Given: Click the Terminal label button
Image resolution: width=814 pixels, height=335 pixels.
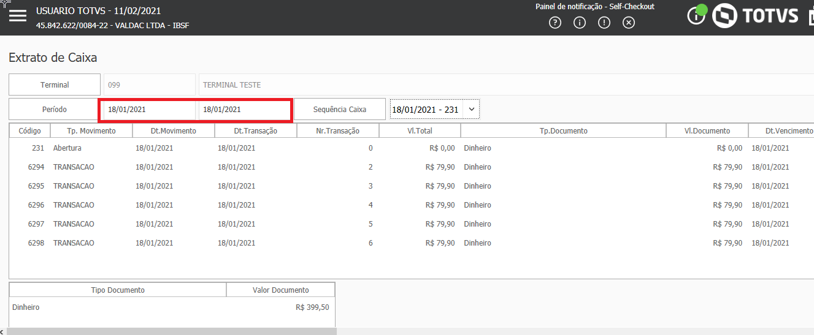Looking at the screenshot, I should (x=55, y=85).
